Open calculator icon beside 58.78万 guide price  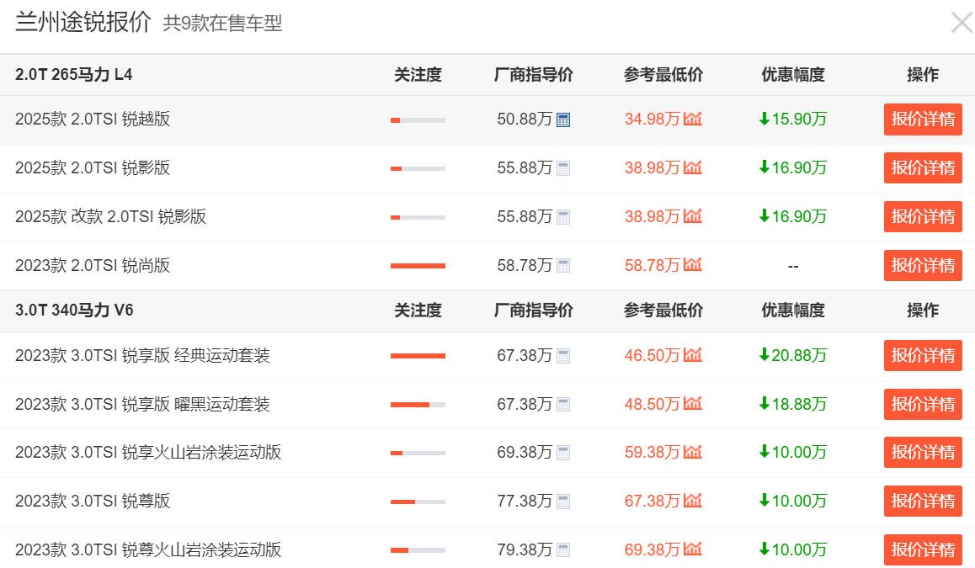(563, 266)
